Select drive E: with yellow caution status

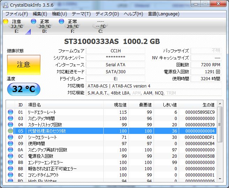[16, 26]
